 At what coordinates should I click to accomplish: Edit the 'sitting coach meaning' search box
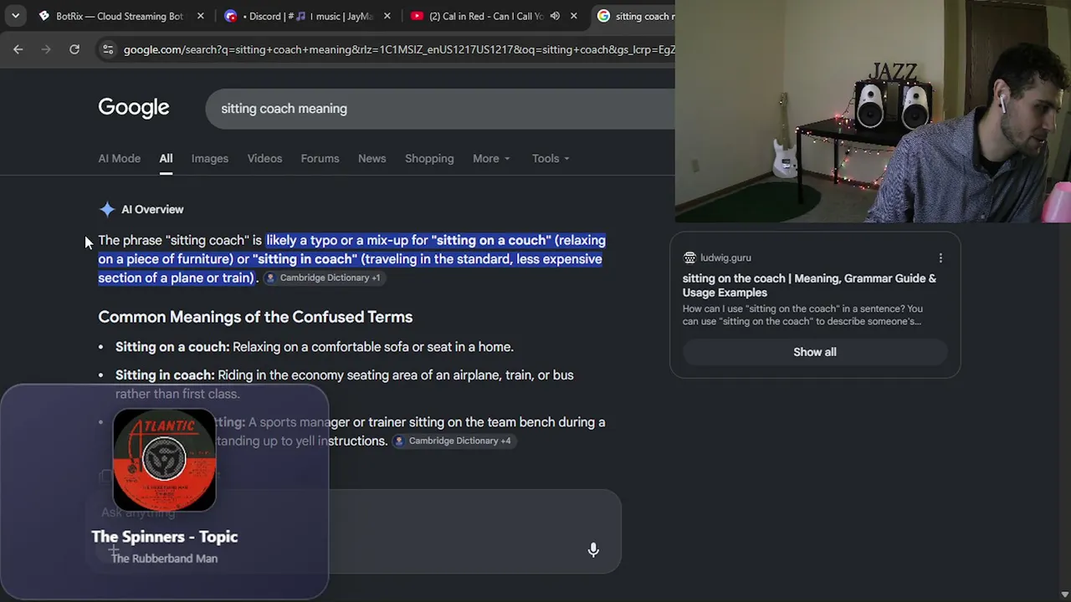(440, 109)
